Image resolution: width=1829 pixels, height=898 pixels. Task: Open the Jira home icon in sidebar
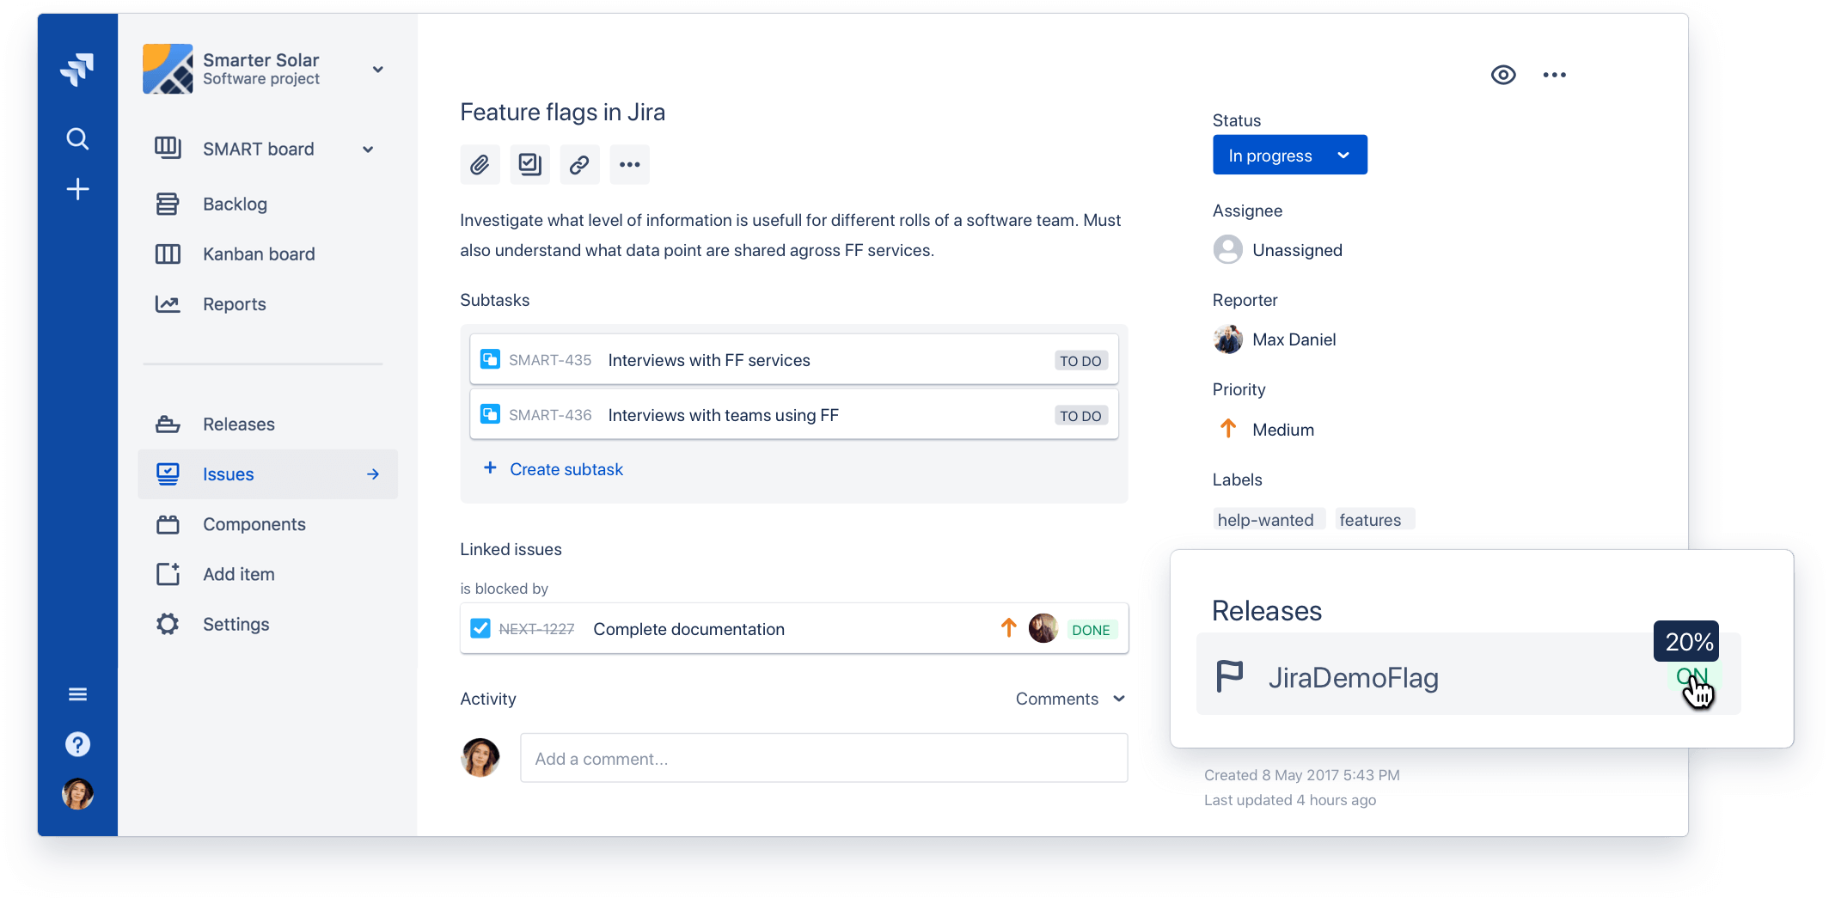click(77, 69)
